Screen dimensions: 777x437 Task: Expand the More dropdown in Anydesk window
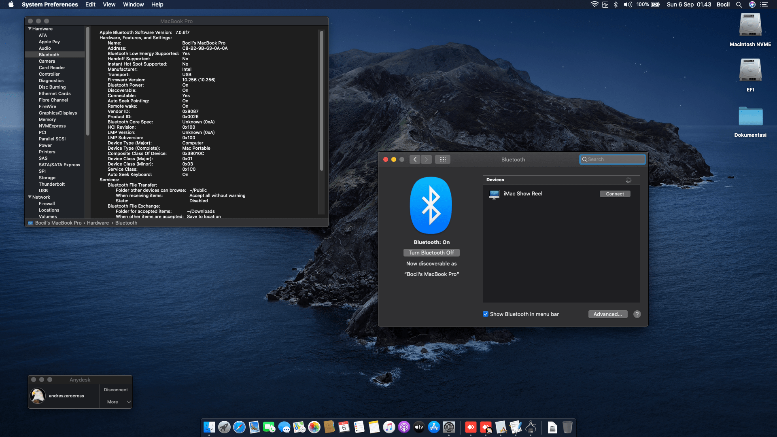[x=116, y=402]
